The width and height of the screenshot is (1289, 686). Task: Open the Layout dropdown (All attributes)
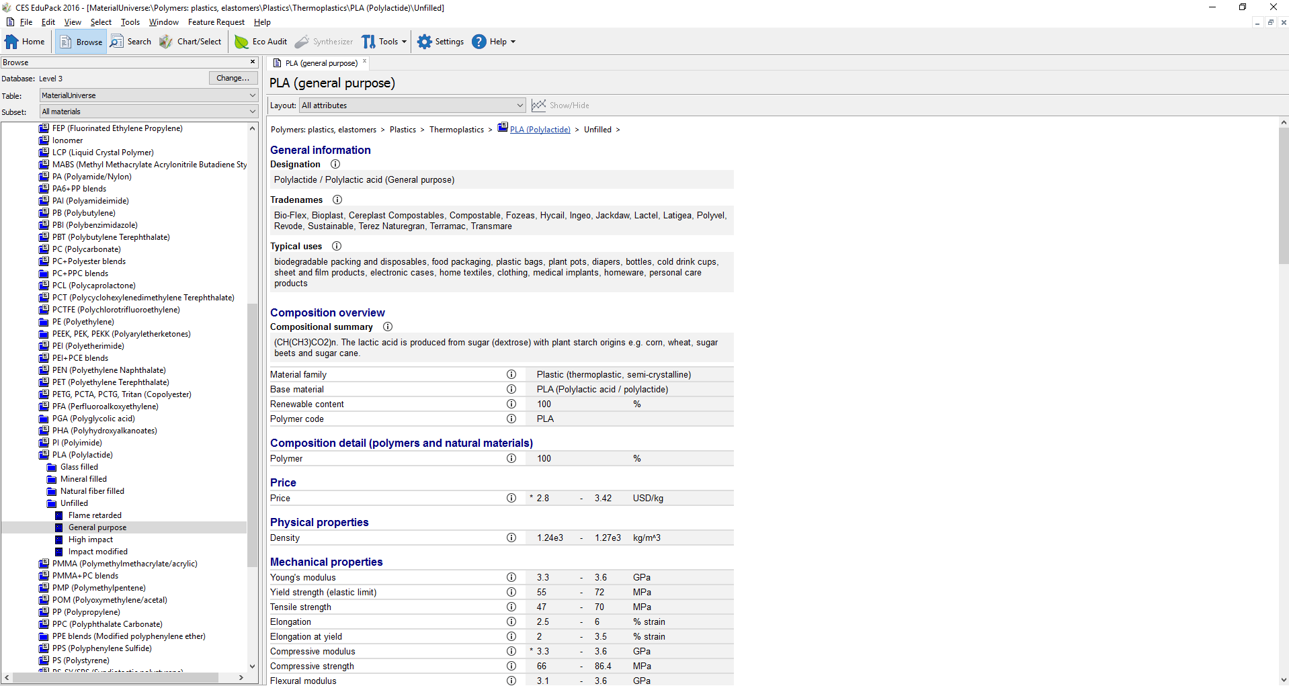412,105
